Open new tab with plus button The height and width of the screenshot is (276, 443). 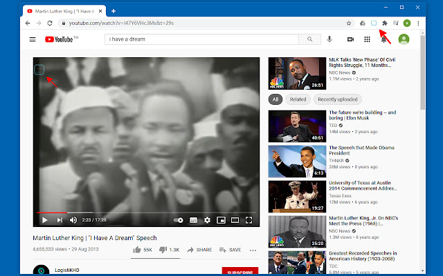pos(114,11)
